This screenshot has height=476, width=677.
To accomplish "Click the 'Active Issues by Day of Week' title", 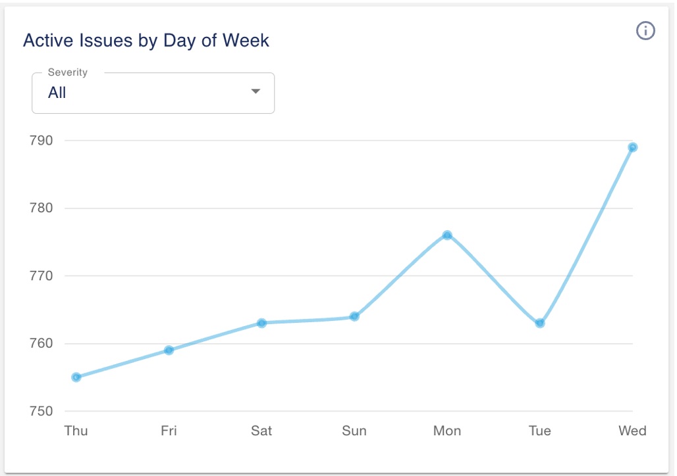I will (146, 41).
